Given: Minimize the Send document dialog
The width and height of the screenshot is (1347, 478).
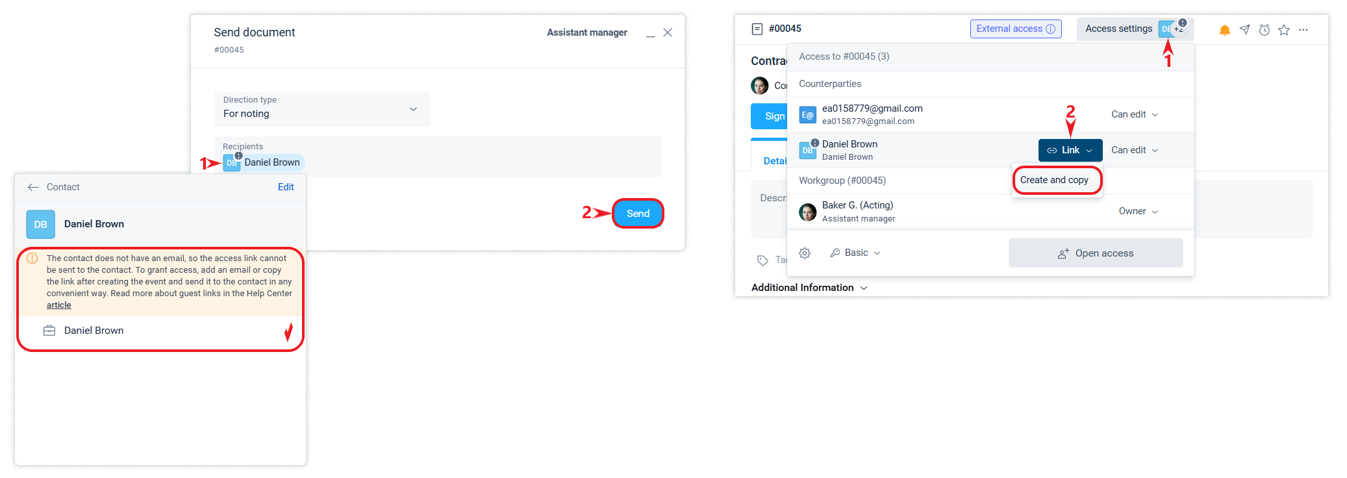Looking at the screenshot, I should [650, 33].
